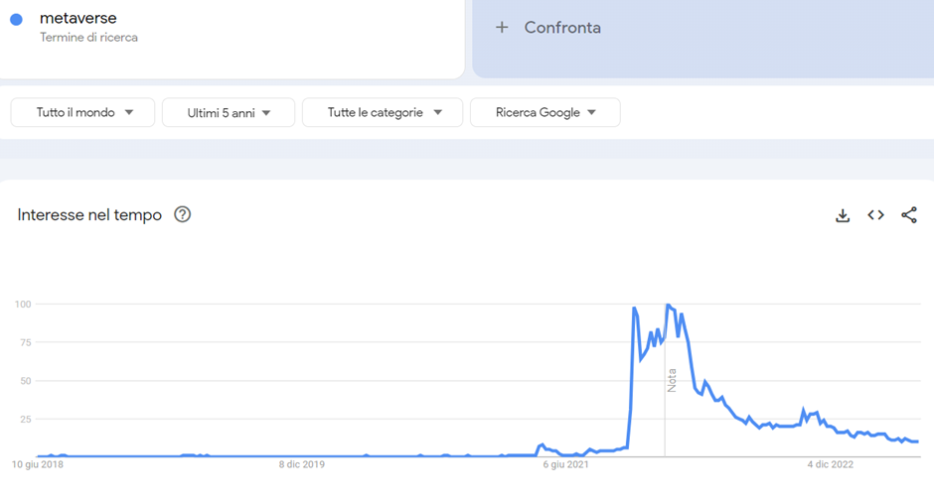The width and height of the screenshot is (934, 500).
Task: Open the Ultimi 5 anni time range dropdown
Action: pyautogui.click(x=229, y=112)
